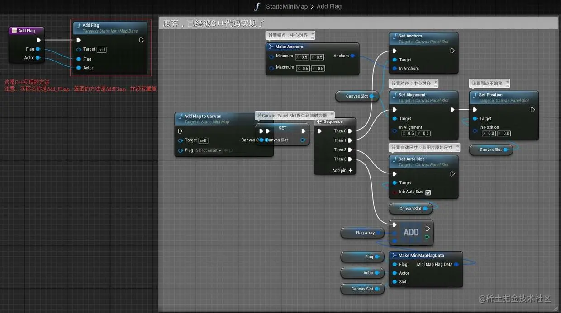Select the Set Alignment node header
561x313 pixels.
point(423,97)
